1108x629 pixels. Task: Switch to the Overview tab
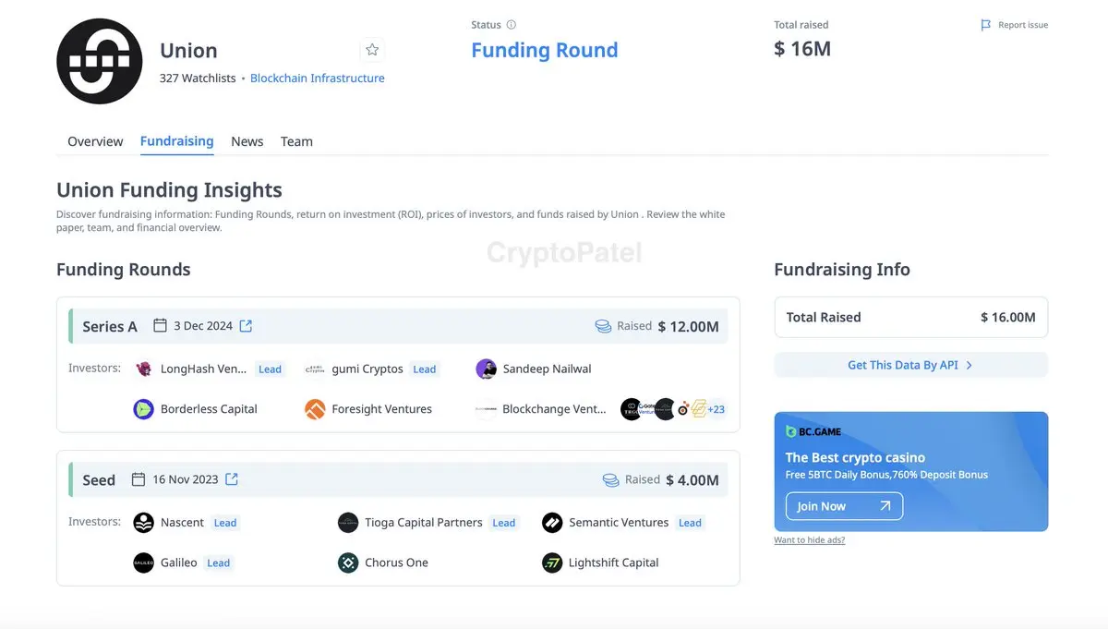(x=95, y=141)
